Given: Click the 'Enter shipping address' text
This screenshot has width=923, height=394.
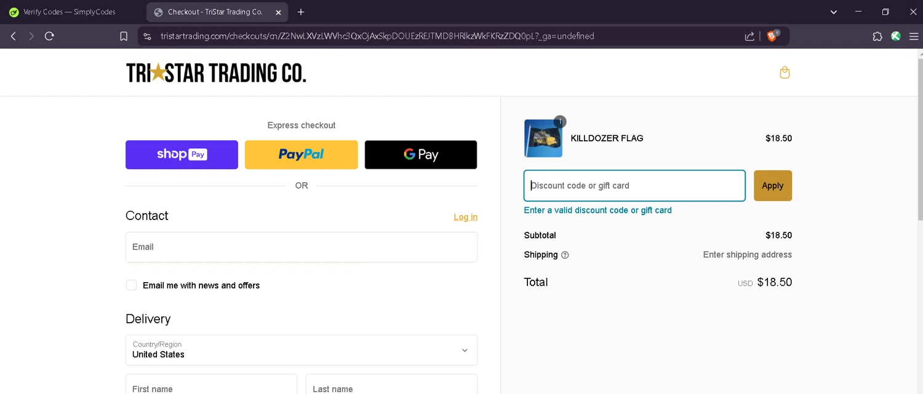Looking at the screenshot, I should point(747,254).
